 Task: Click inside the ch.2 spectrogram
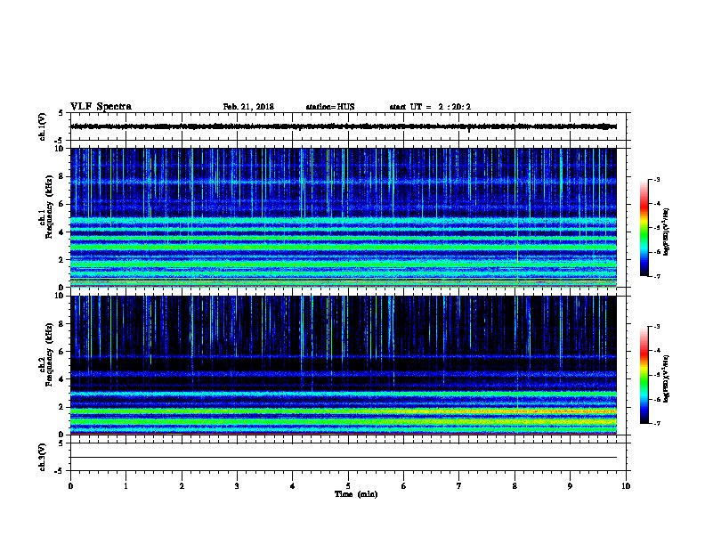point(344,365)
